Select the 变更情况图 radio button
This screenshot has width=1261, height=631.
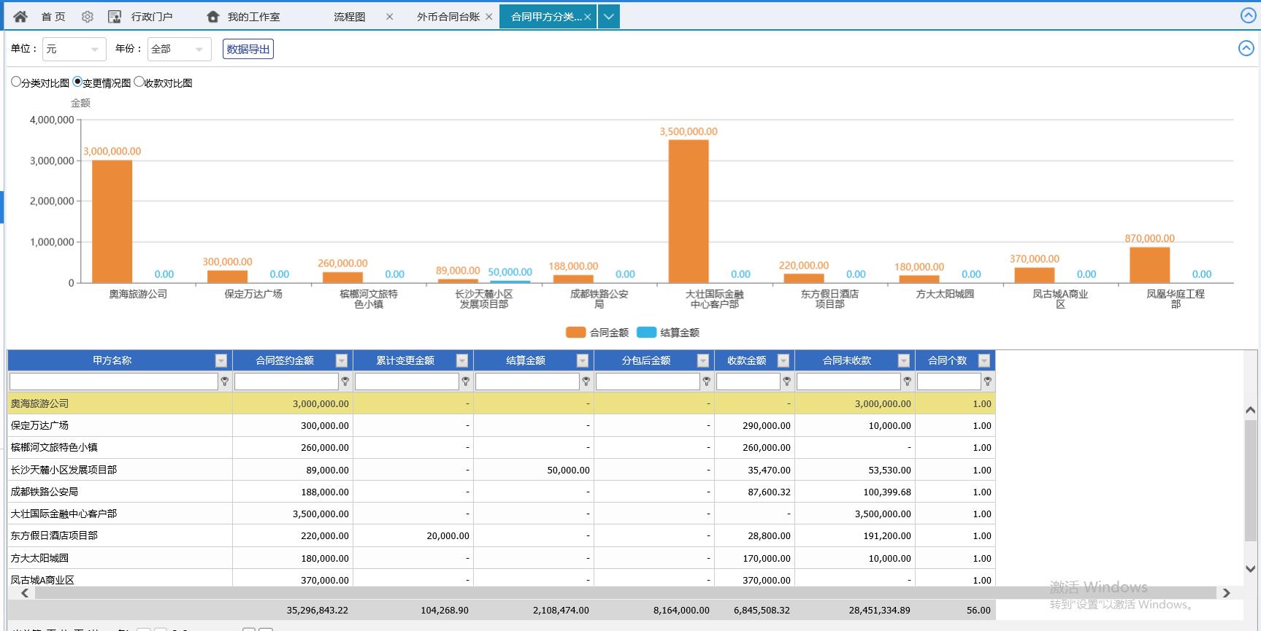pos(77,82)
